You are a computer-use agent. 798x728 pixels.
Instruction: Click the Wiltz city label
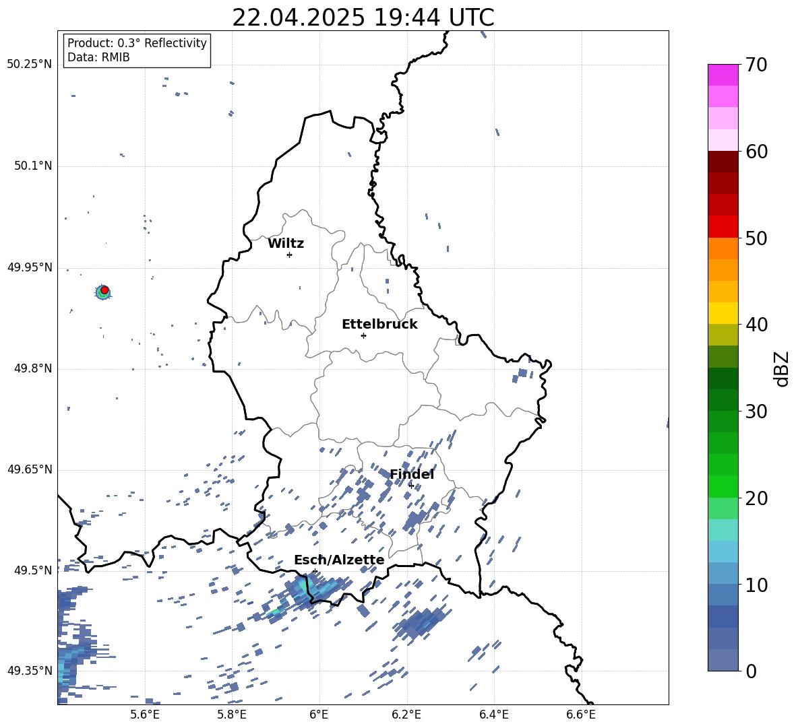[x=286, y=244]
